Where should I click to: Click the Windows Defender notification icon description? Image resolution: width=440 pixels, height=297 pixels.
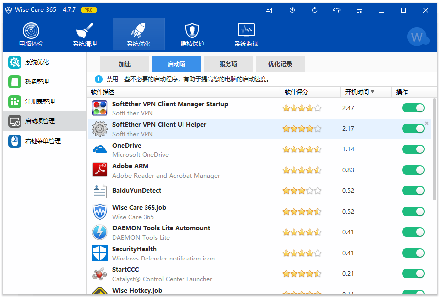pyautogui.click(x=163, y=258)
